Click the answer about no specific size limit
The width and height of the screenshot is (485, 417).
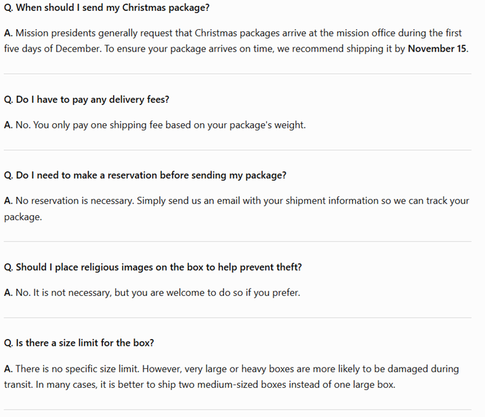pyautogui.click(x=232, y=376)
